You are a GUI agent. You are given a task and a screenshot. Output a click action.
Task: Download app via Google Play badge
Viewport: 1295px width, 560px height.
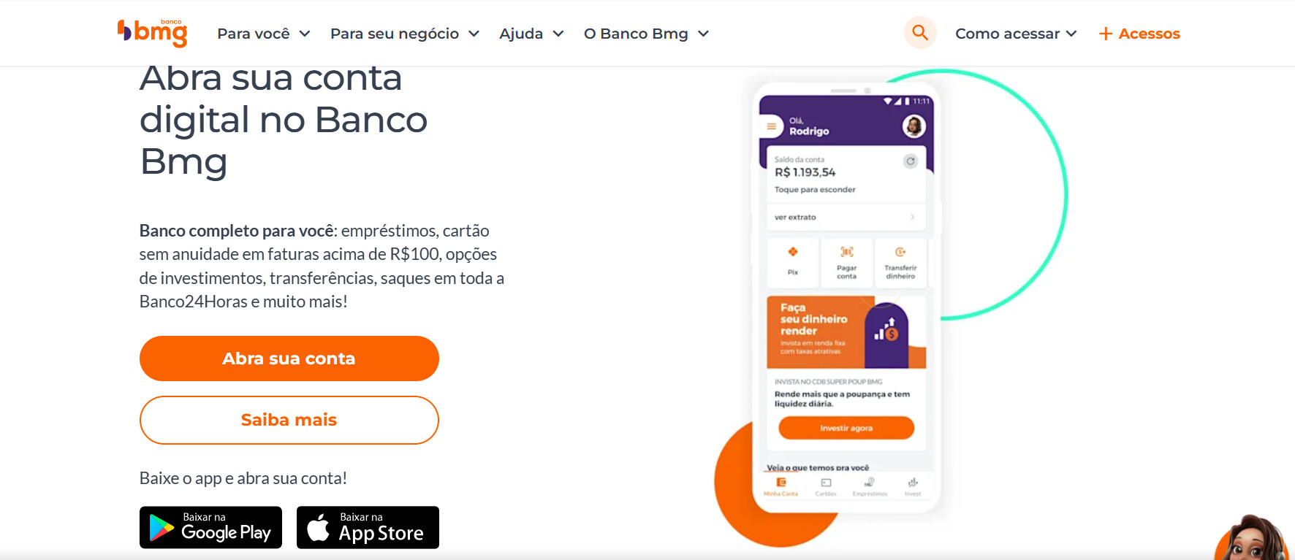point(210,527)
